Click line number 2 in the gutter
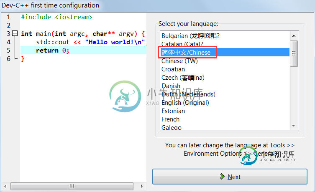Screen dimensions: 315x192 click(8, 25)
